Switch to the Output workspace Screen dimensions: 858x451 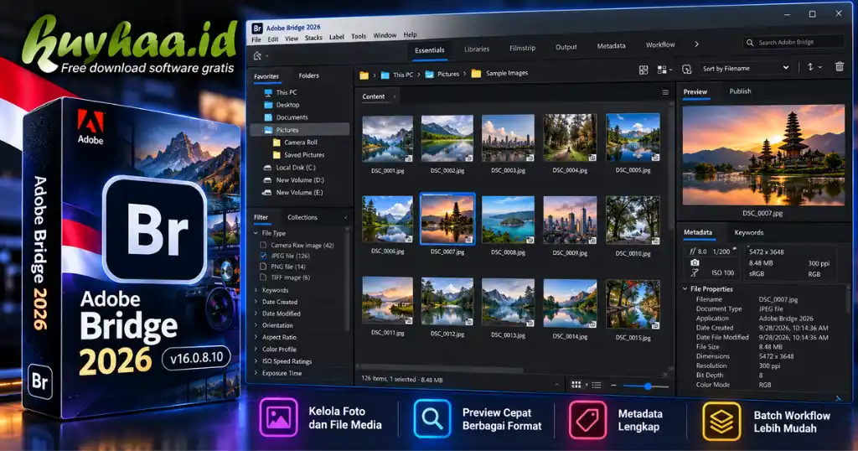566,47
